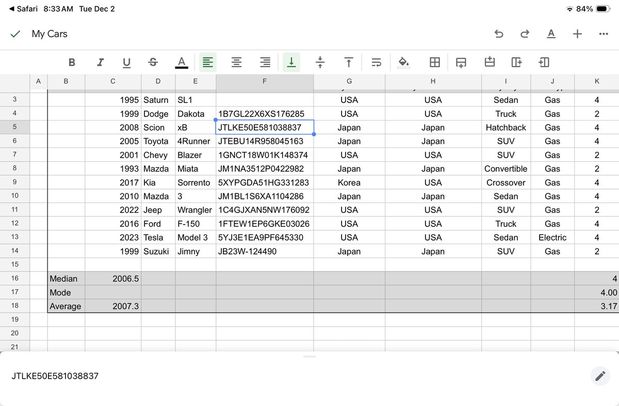Redo the last action
This screenshot has width=619, height=406.
click(x=525, y=34)
